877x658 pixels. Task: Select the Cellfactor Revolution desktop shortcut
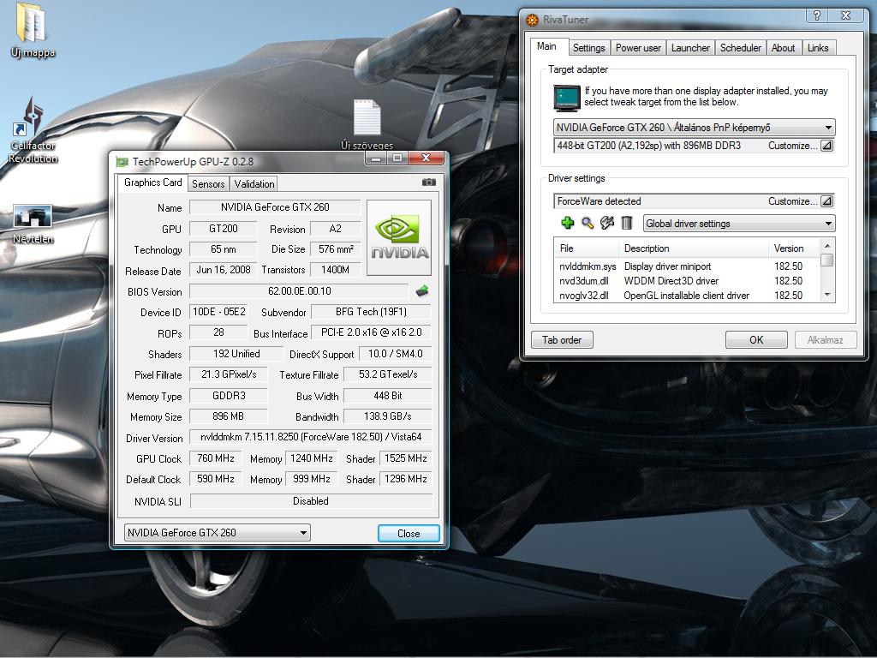click(33, 130)
